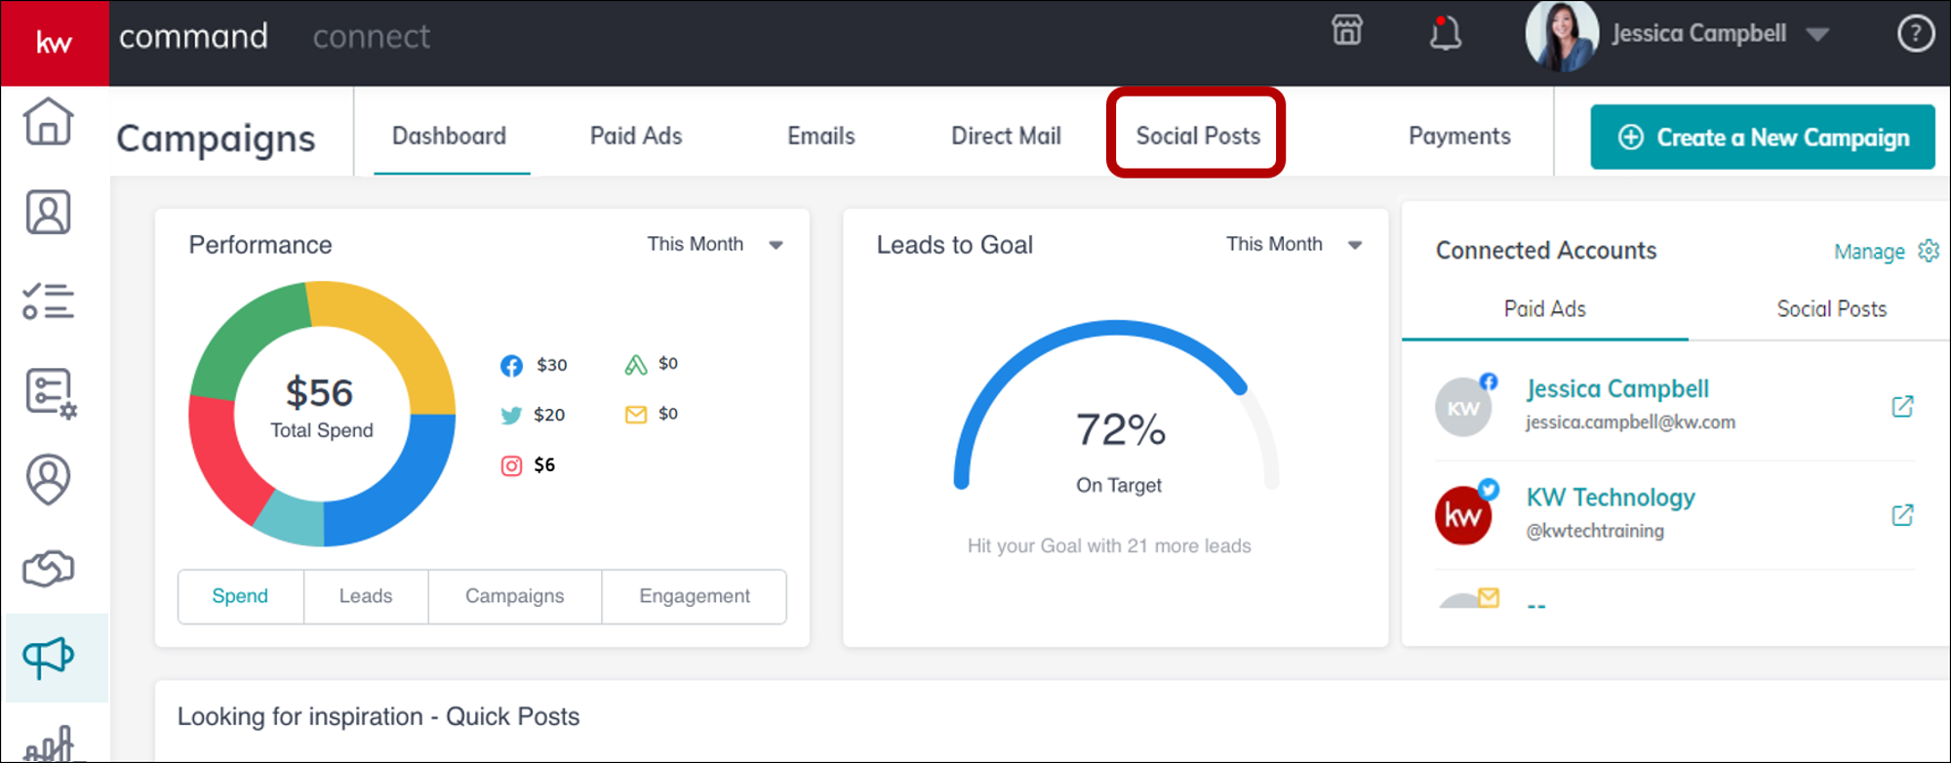1951x763 pixels.
Task: Select the Spend performance toggle
Action: (240, 596)
